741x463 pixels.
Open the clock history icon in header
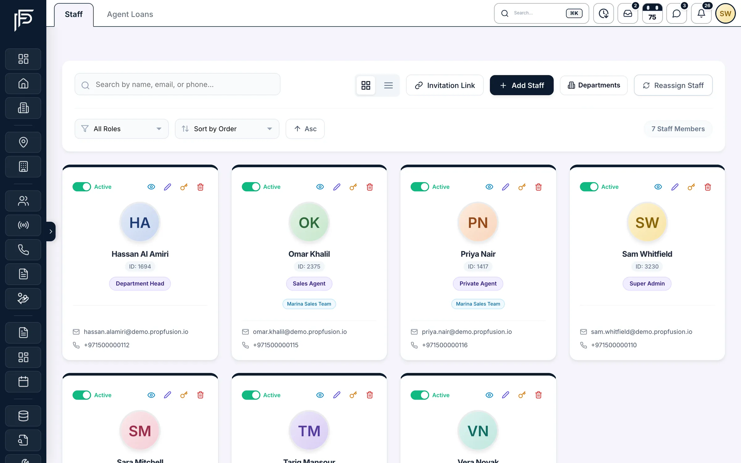point(603,13)
